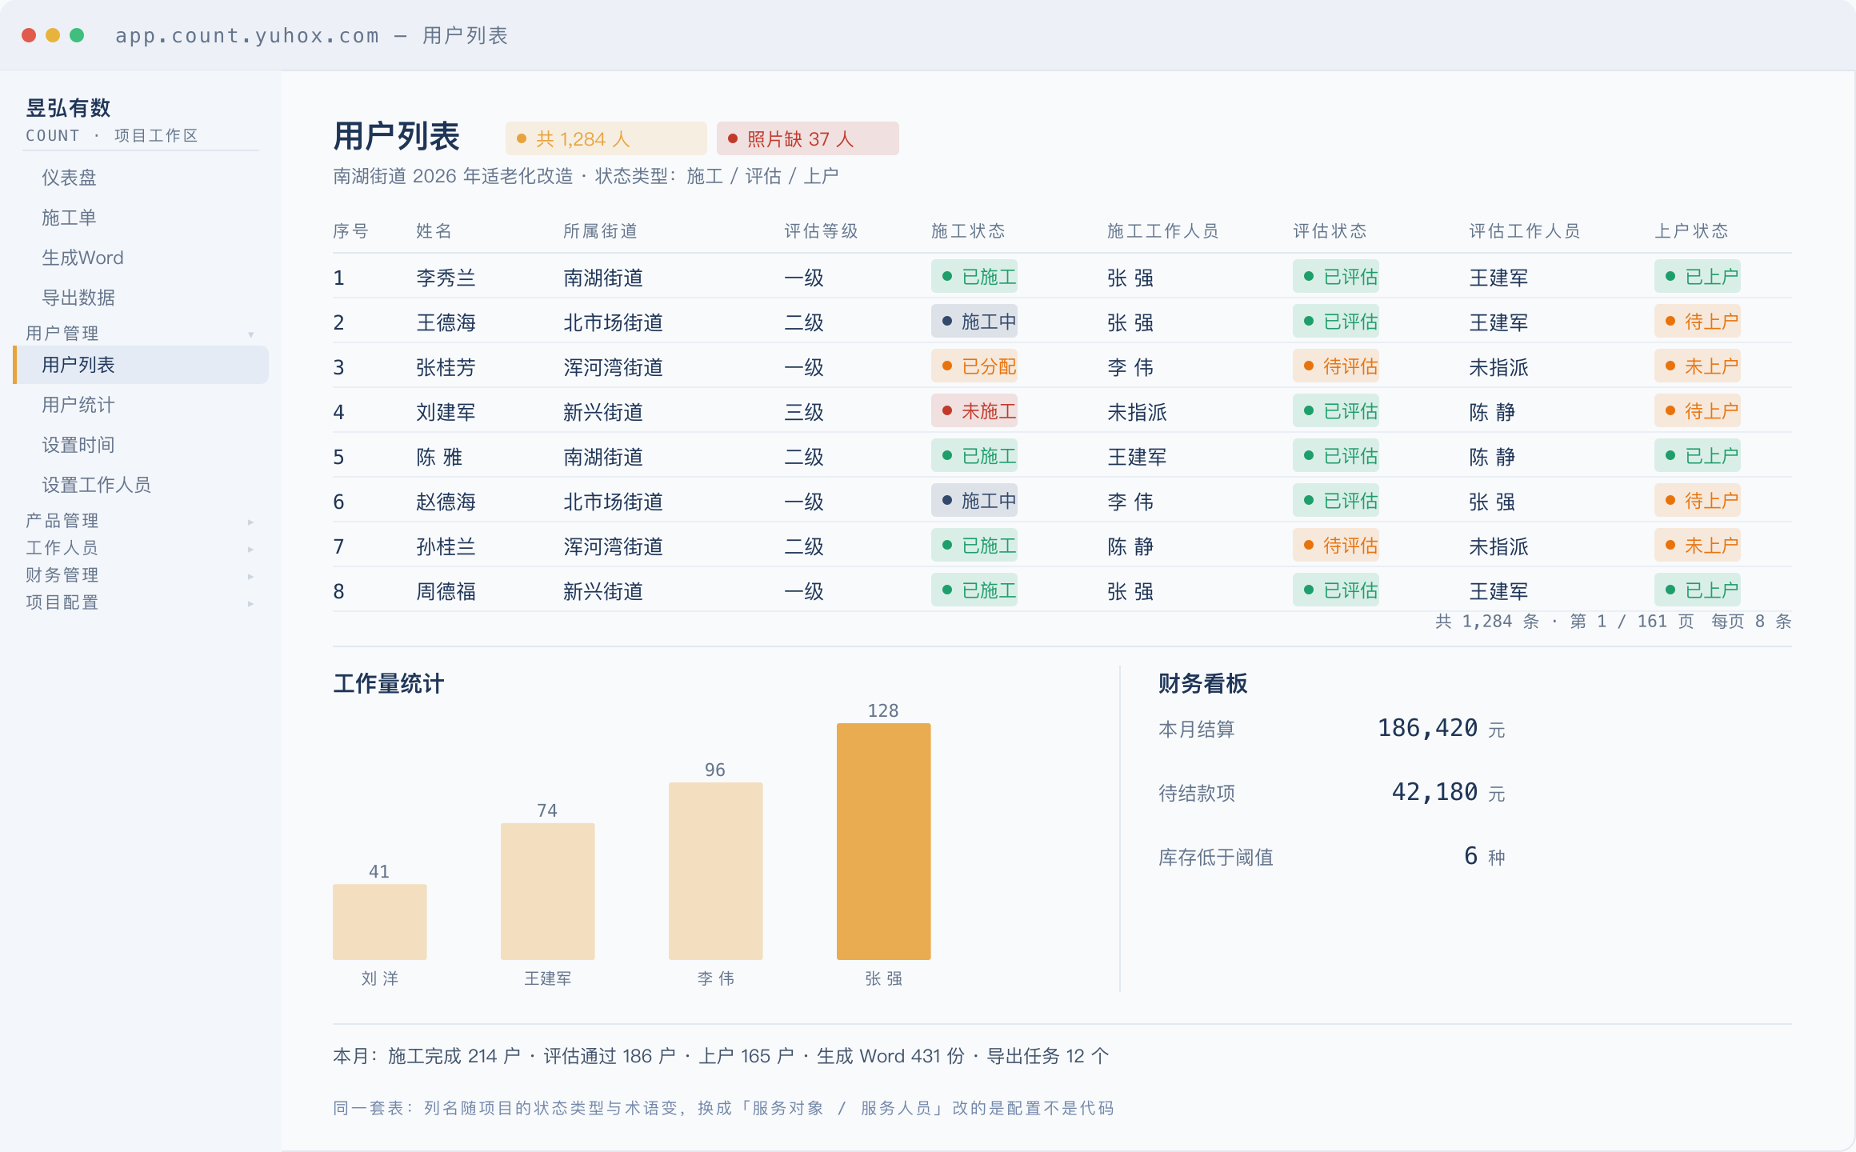1856x1152 pixels.
Task: Click the 刘 洋 bar in chart
Action: click(x=379, y=922)
